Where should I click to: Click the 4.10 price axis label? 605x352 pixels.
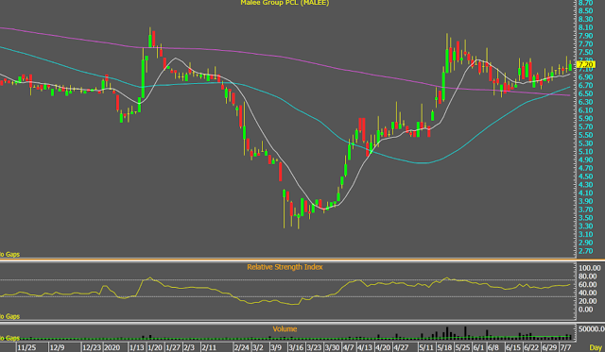click(x=586, y=193)
